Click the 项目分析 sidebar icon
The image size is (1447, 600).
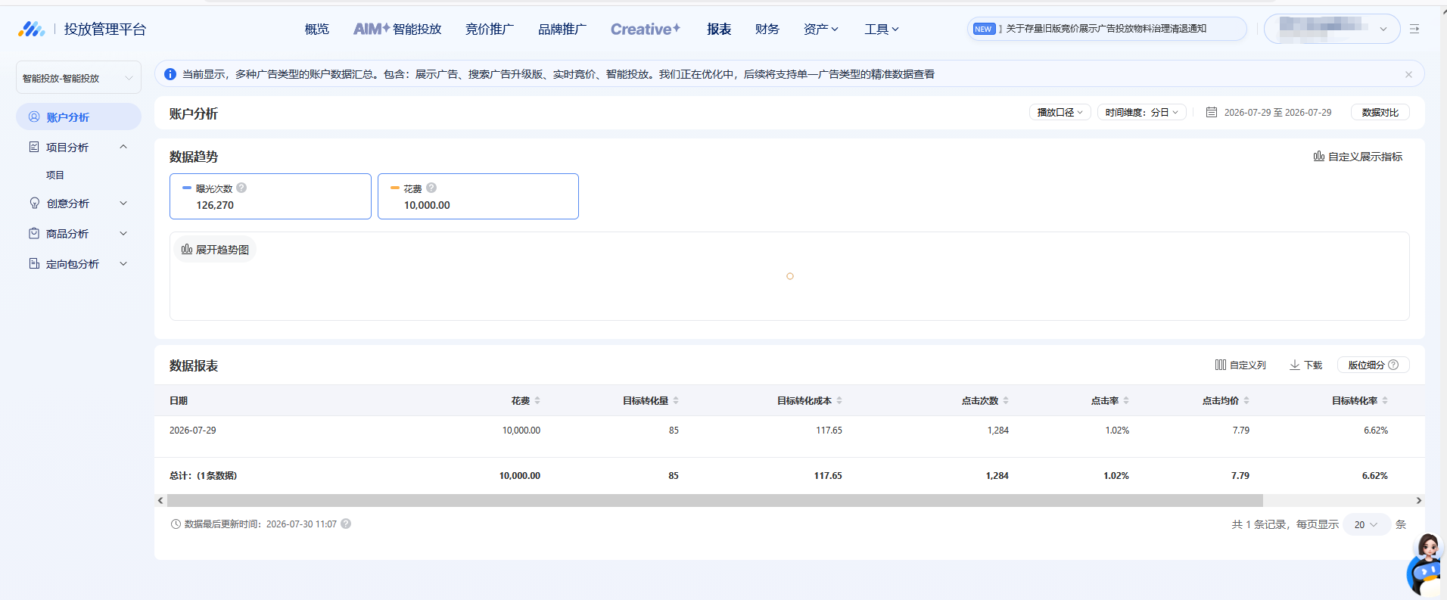click(x=34, y=147)
